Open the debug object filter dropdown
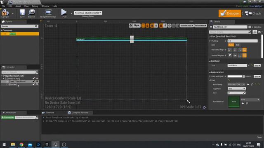264x148 pixels. pos(88,13)
